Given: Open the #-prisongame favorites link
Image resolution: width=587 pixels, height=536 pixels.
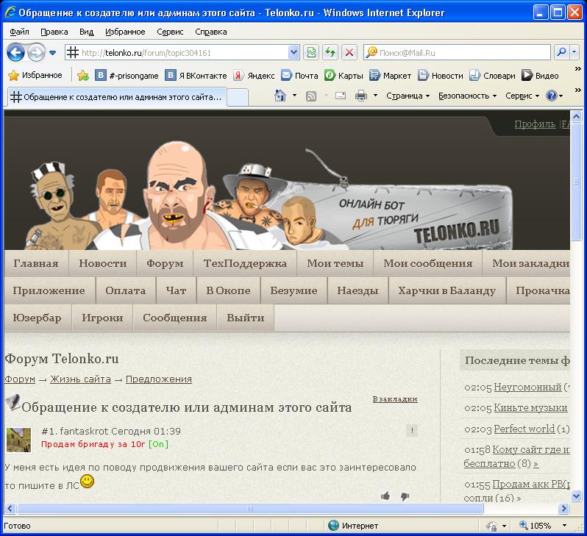Looking at the screenshot, I should click(x=127, y=76).
